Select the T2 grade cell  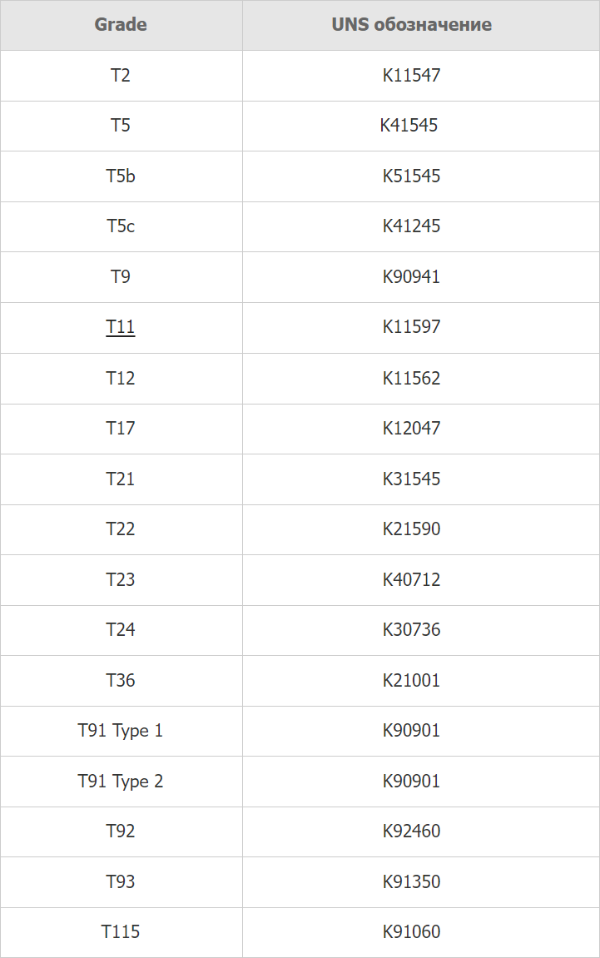tap(121, 75)
